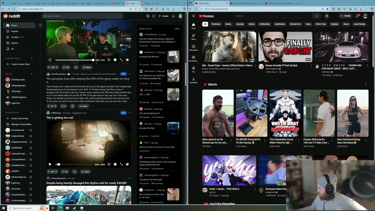The height and width of the screenshot is (211, 375).
Task: Click the Reddit search box
Action: coord(82,16)
